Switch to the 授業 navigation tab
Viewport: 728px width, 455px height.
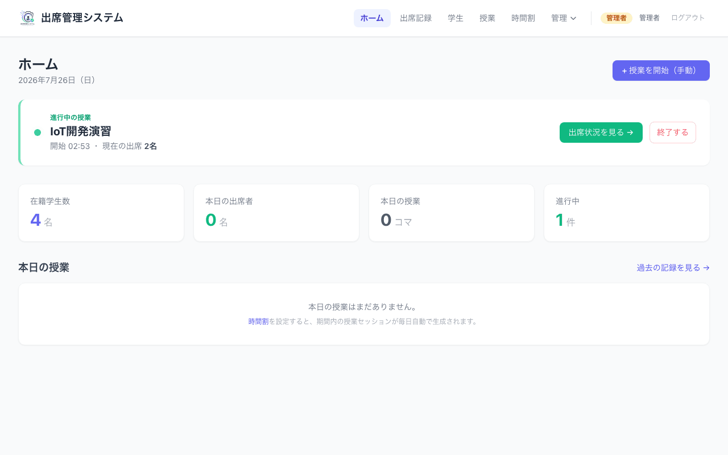(487, 18)
